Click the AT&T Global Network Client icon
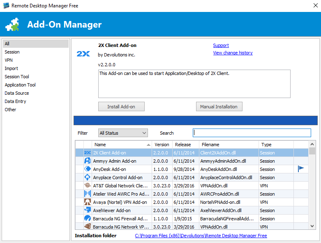 (x=88, y=186)
